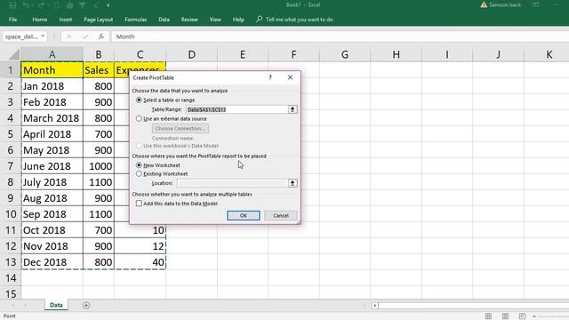Click cell containing 'March 2018'
The width and height of the screenshot is (569, 320).
52,118
